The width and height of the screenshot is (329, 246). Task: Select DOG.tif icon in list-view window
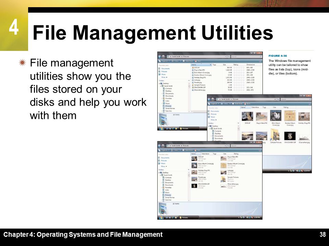[x=193, y=68]
